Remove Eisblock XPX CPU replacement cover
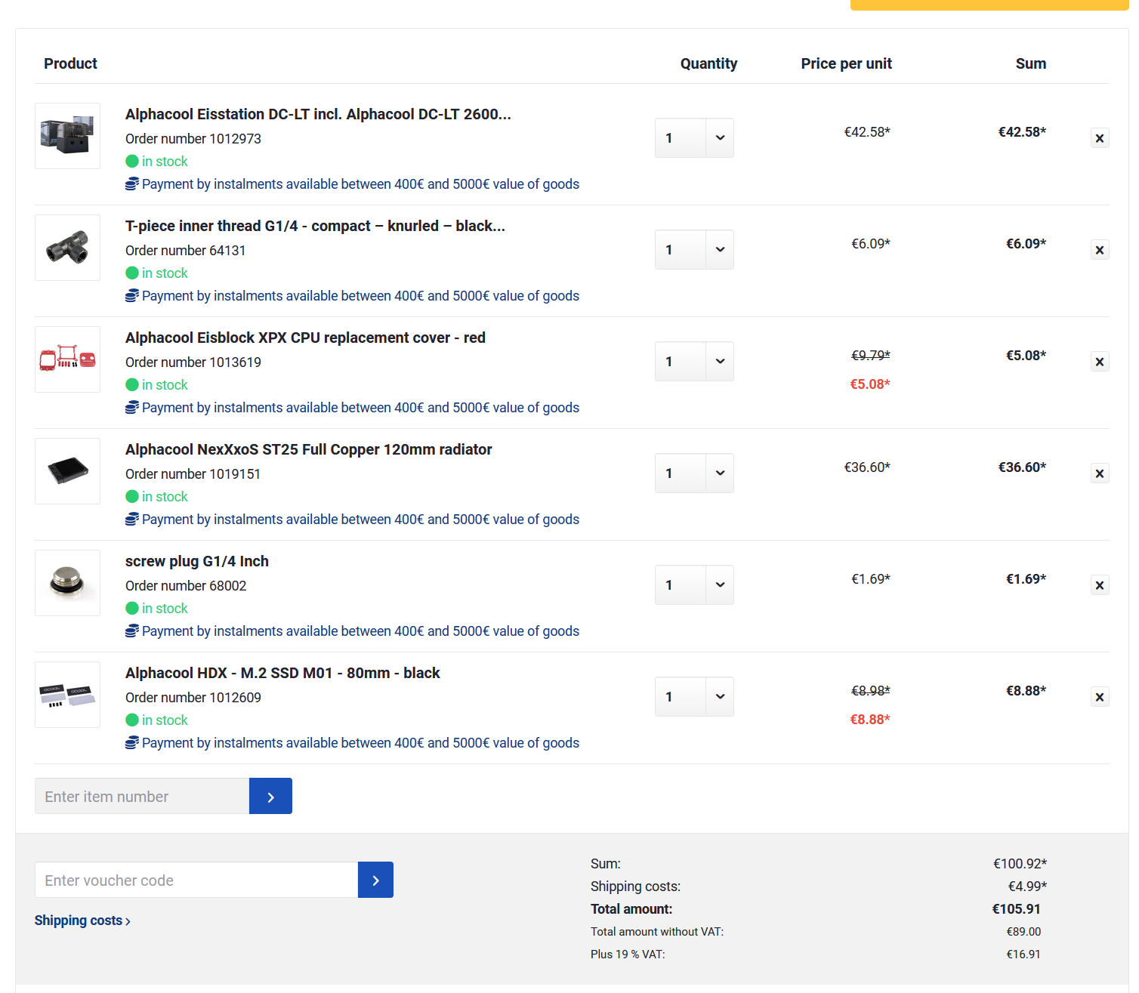This screenshot has height=993, width=1139. click(x=1100, y=362)
